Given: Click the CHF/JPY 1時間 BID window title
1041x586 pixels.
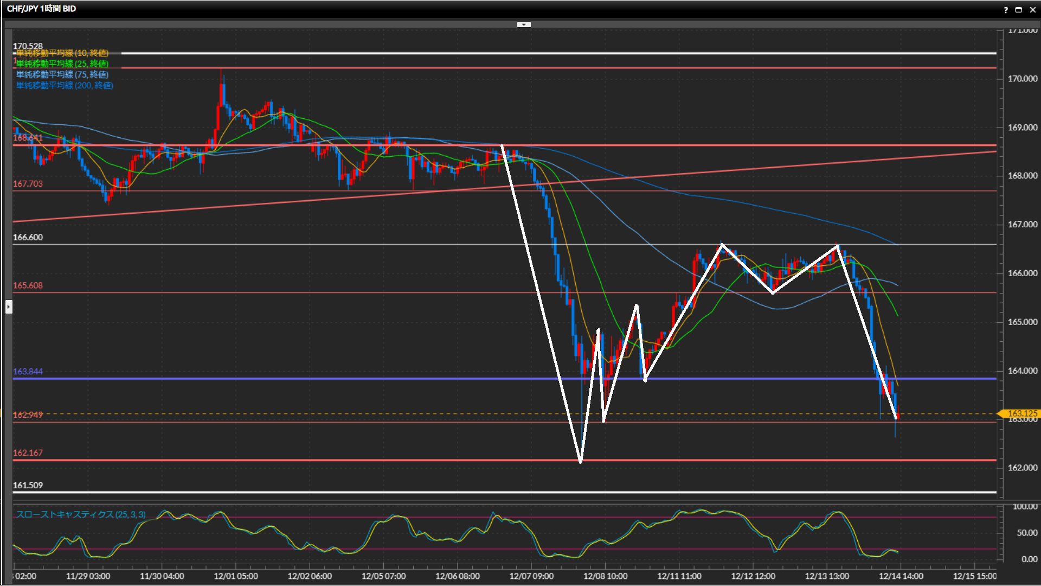Looking at the screenshot, I should click(41, 9).
